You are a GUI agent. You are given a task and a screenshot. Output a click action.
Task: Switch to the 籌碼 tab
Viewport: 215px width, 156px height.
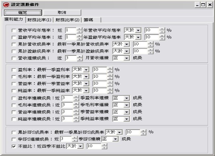pyautogui.click(x=91, y=20)
